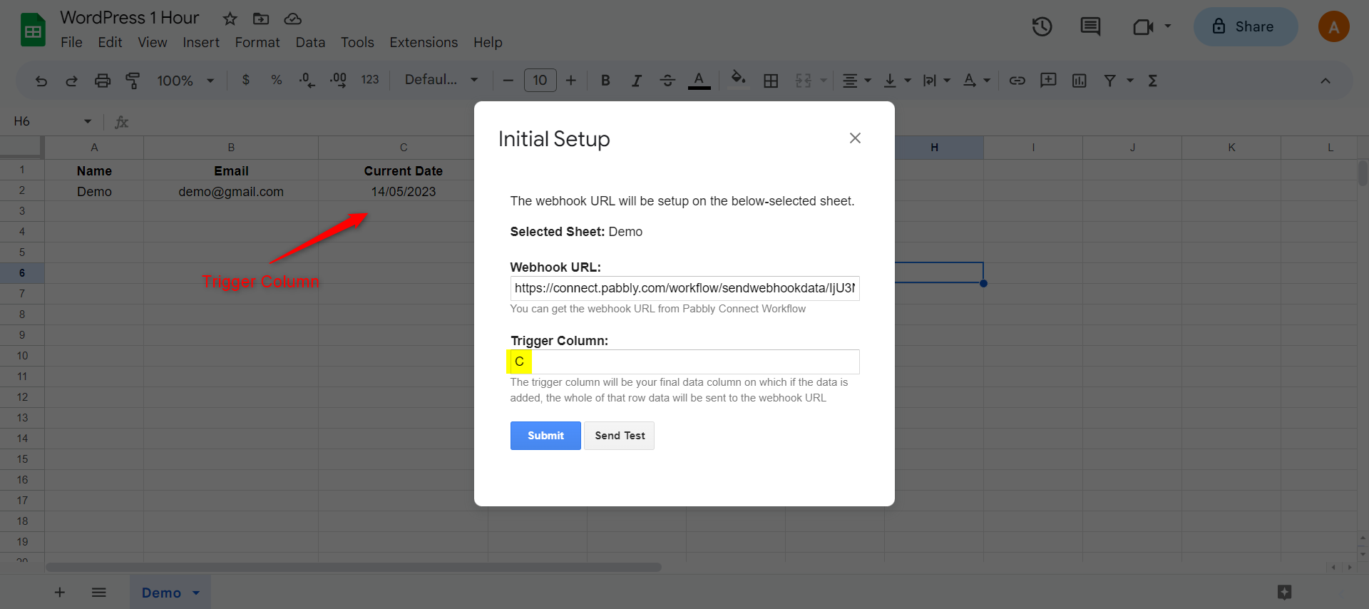Select the 14/05/2023 date cell
The width and height of the screenshot is (1369, 609).
pos(404,192)
